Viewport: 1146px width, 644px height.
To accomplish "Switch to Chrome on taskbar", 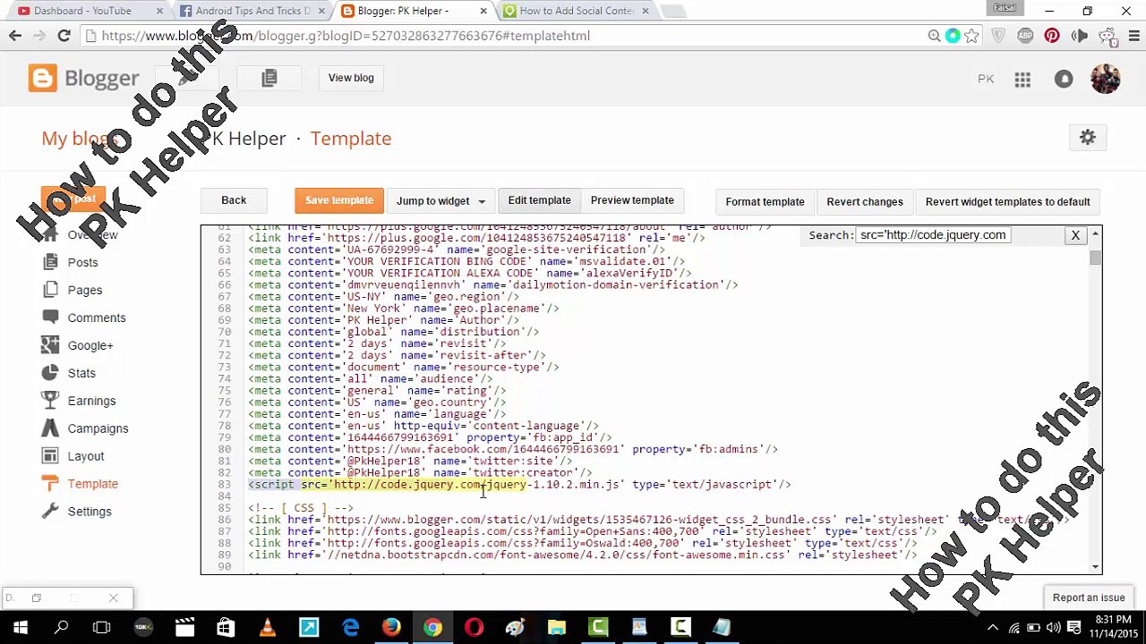I will 432,628.
